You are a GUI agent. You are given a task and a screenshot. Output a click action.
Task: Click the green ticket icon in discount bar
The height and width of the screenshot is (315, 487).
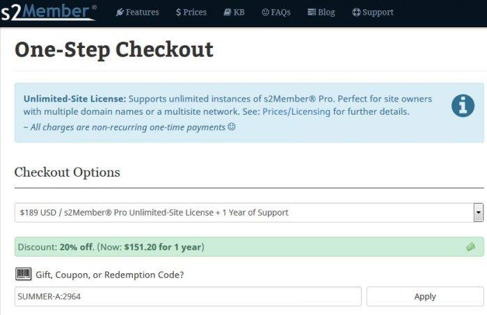(470, 247)
